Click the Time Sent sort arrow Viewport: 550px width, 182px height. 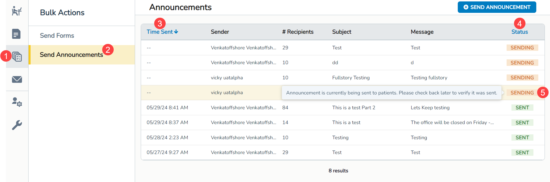(x=176, y=32)
